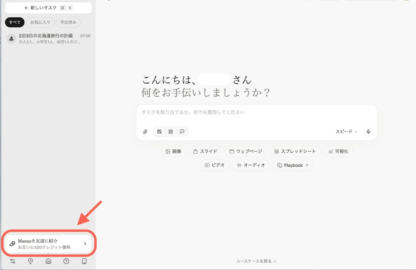416x270 pixels.
Task: Click the microphone voice input icon
Action: 368,131
